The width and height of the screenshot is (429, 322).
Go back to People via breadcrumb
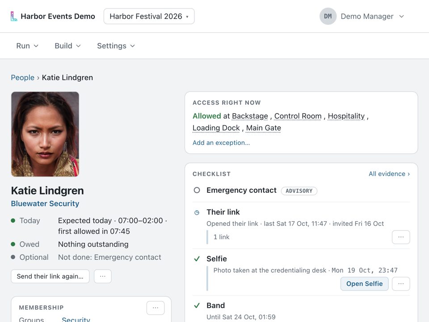tap(23, 77)
